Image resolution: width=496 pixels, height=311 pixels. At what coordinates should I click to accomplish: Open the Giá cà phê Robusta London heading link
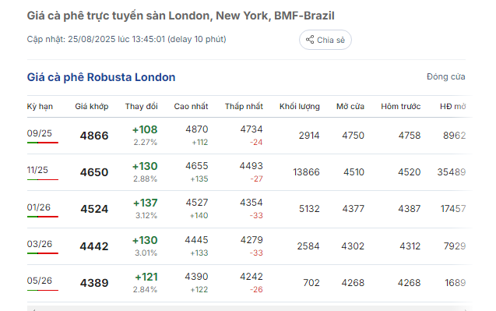[x=101, y=77]
